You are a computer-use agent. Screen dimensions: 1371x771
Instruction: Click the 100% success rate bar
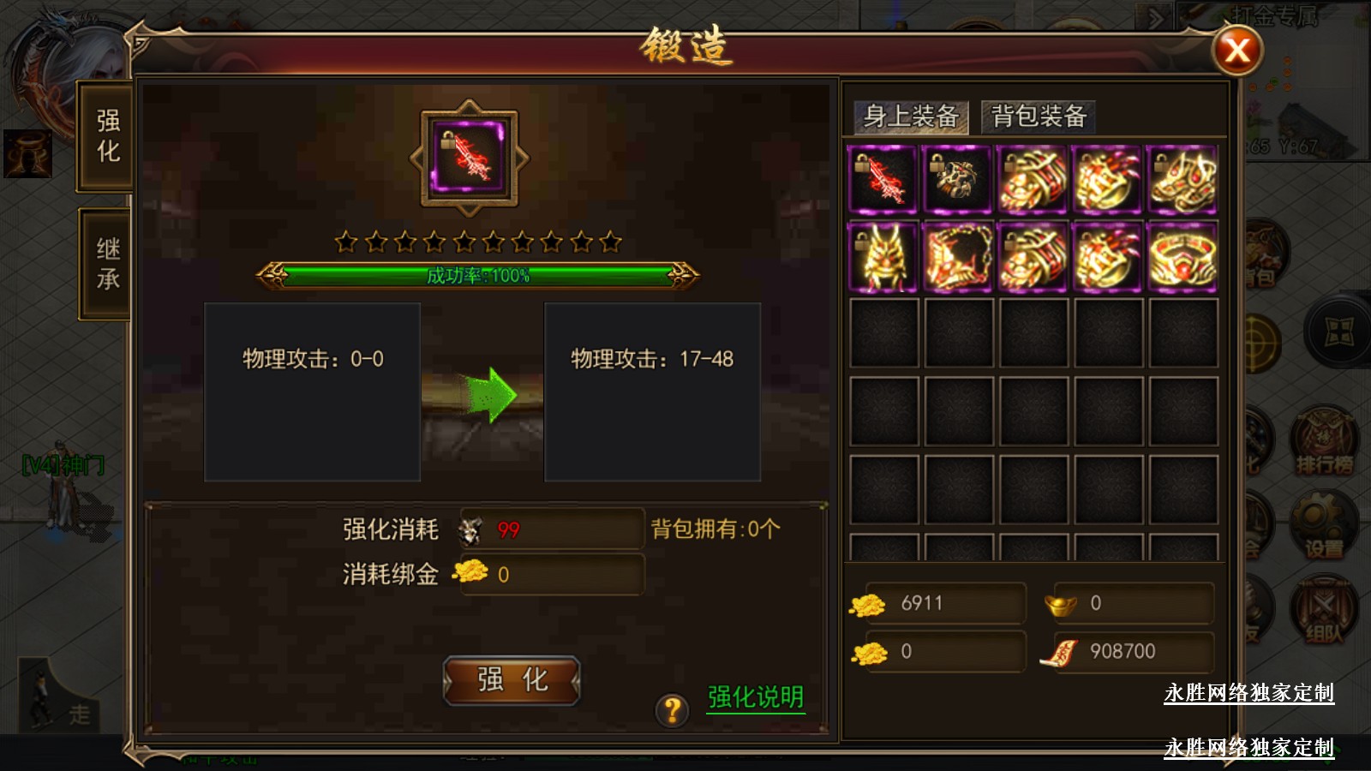tap(478, 276)
